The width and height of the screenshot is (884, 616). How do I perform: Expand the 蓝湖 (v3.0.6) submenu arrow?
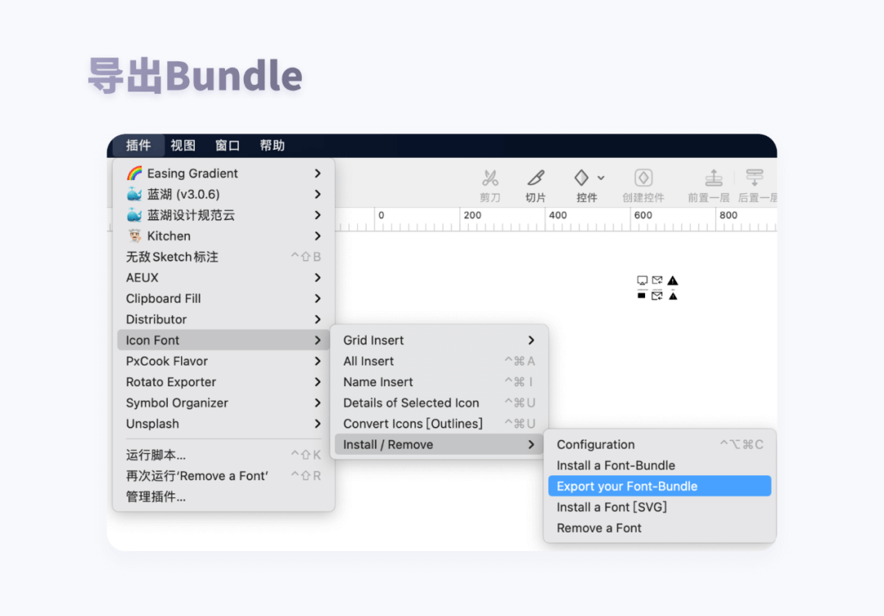tap(318, 194)
